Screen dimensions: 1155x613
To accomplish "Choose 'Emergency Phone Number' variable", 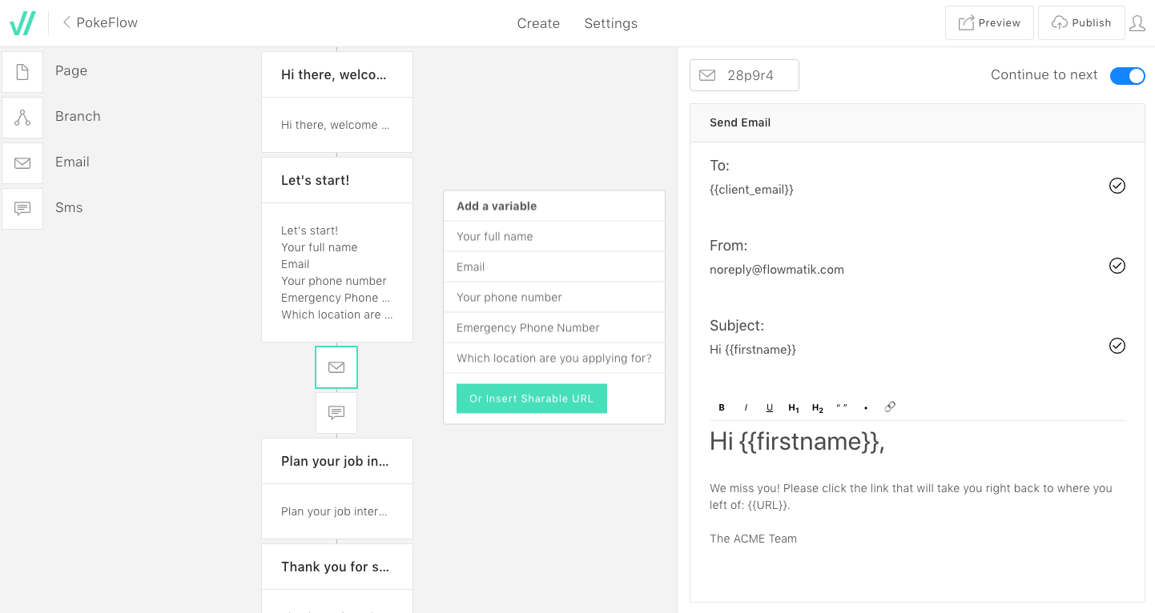I will tap(553, 328).
